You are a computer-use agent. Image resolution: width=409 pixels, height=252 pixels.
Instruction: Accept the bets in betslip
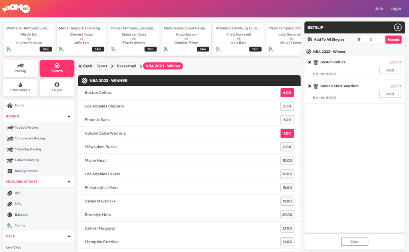tap(393, 40)
